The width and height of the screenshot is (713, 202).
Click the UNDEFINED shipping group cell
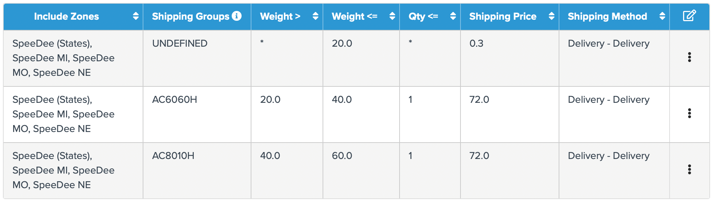click(180, 43)
